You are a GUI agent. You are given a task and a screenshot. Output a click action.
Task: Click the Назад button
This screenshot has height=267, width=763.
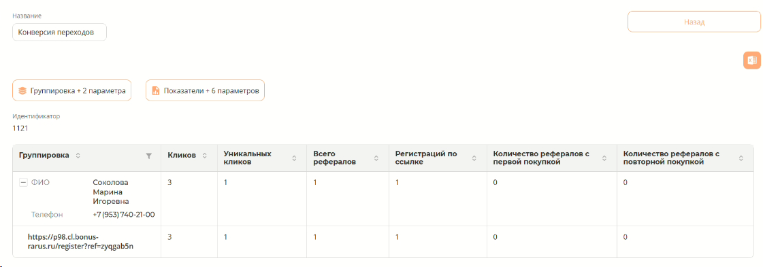[x=694, y=22]
